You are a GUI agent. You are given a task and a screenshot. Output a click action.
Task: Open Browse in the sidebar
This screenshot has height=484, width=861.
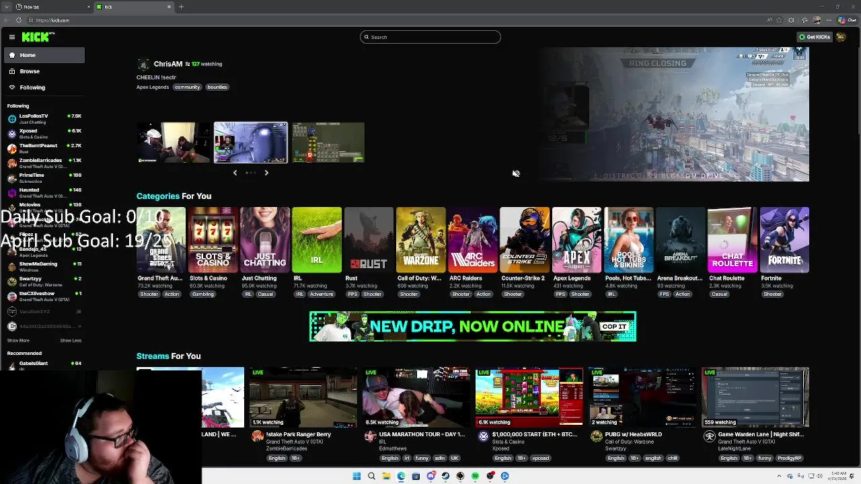(44, 71)
